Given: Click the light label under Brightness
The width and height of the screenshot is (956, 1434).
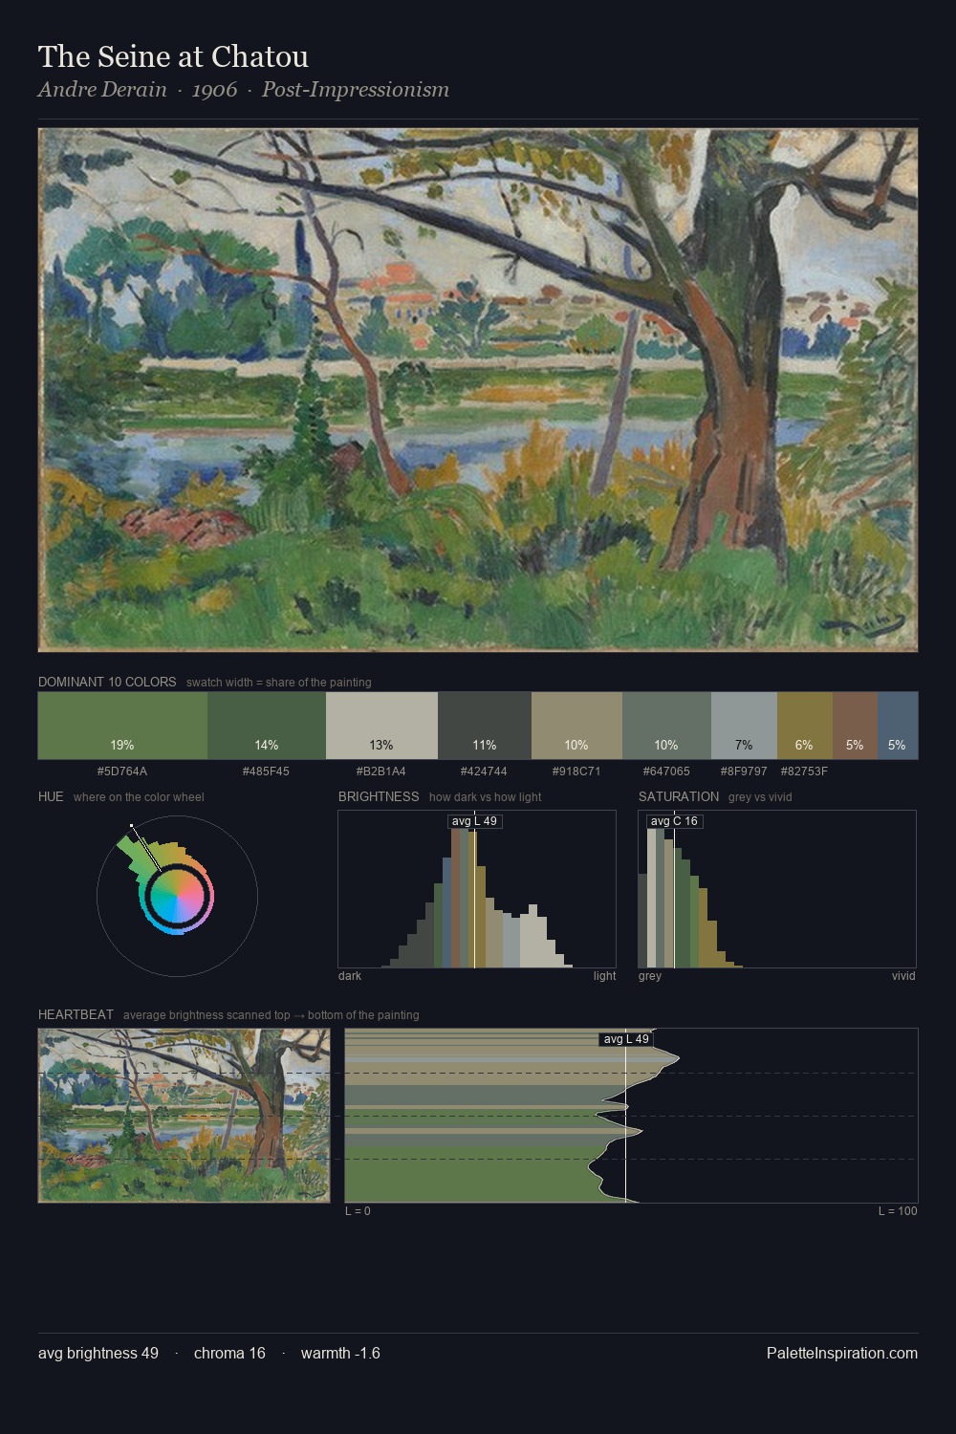Looking at the screenshot, I should click(604, 976).
